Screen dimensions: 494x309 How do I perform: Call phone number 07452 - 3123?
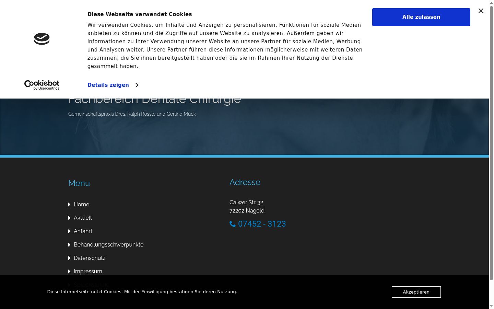[x=262, y=224]
